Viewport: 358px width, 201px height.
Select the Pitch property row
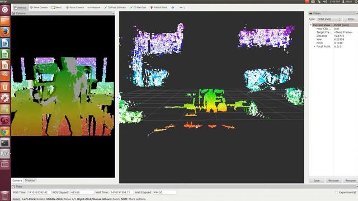333,43
